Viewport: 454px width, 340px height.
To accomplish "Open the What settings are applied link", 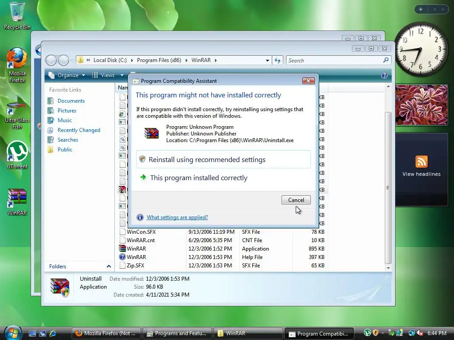I will (177, 217).
